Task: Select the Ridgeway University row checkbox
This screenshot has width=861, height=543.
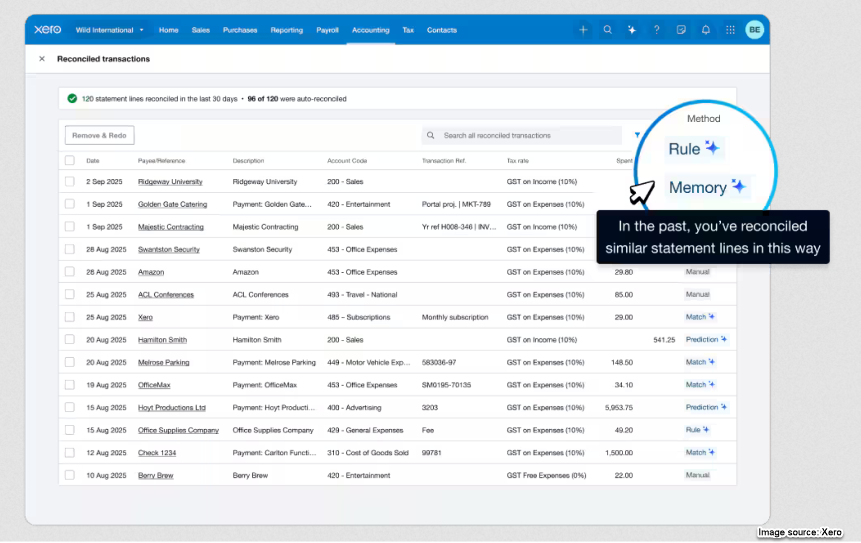Action: (70, 182)
